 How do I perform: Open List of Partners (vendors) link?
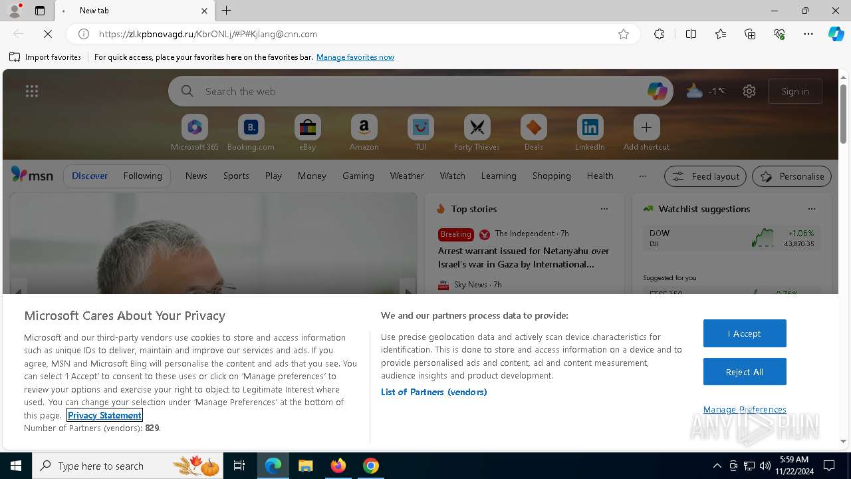434,392
